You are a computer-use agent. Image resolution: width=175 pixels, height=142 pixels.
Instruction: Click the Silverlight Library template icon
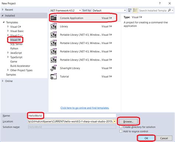pyautogui.click(x=54, y=68)
